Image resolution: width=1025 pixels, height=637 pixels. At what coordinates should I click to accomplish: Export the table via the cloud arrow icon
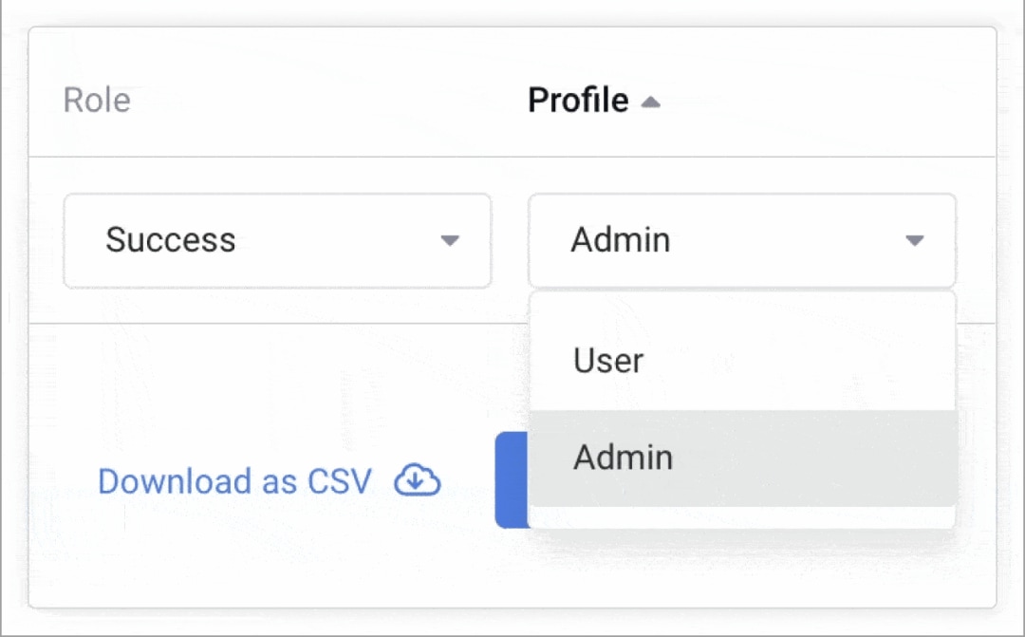(418, 480)
